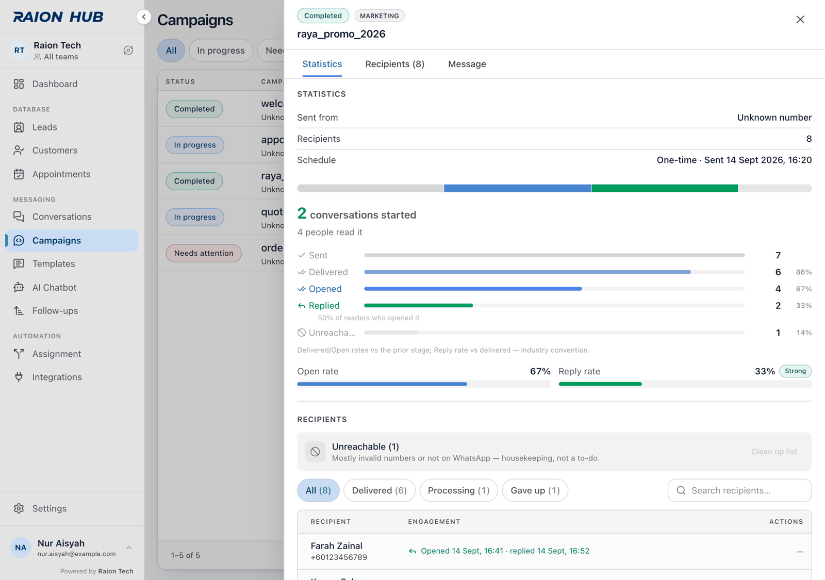Filter recipients by Delivered (6)

coord(379,490)
